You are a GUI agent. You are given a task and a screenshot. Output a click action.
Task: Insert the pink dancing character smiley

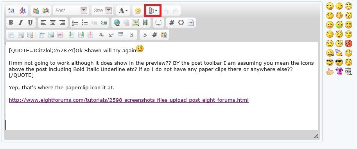pos(339,71)
